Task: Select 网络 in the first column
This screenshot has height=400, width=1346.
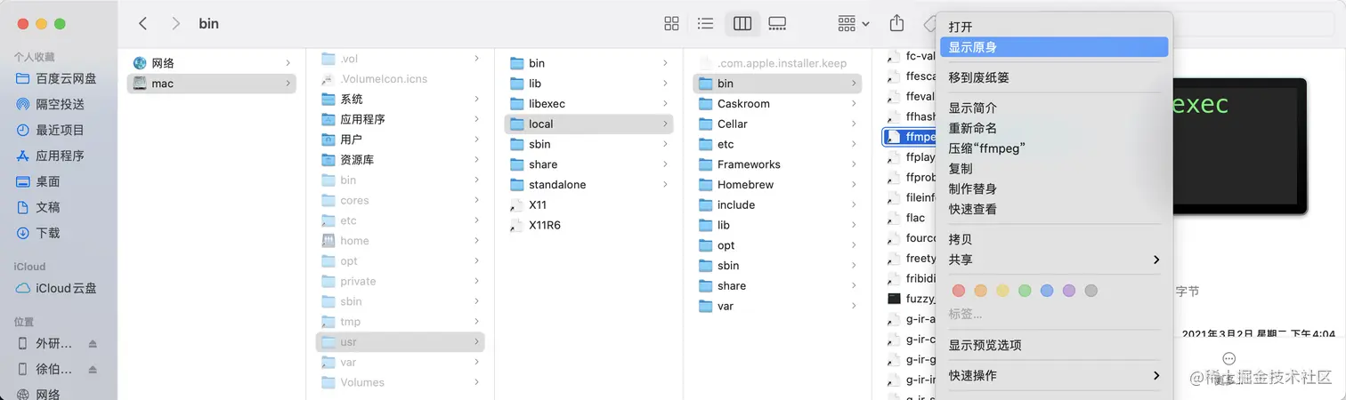Action: click(212, 63)
